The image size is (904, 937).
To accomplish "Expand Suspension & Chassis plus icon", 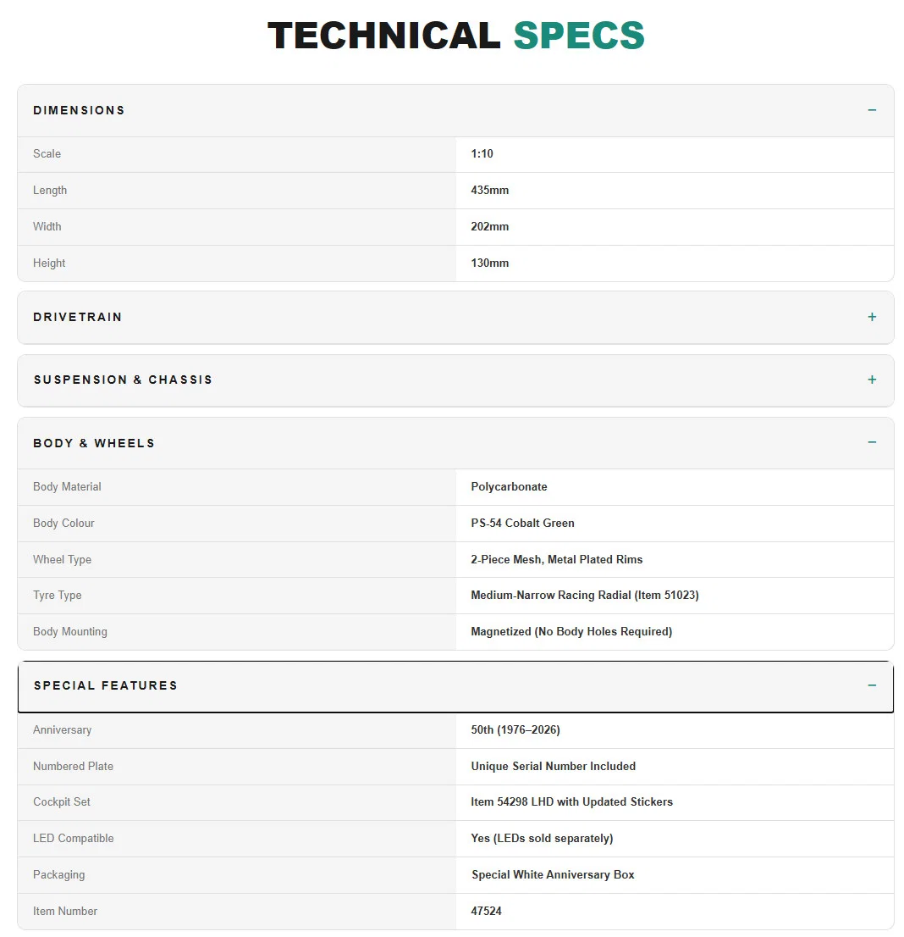I will (x=872, y=380).
